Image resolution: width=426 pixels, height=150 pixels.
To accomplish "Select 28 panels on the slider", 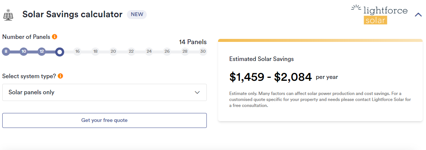I will point(185,52).
